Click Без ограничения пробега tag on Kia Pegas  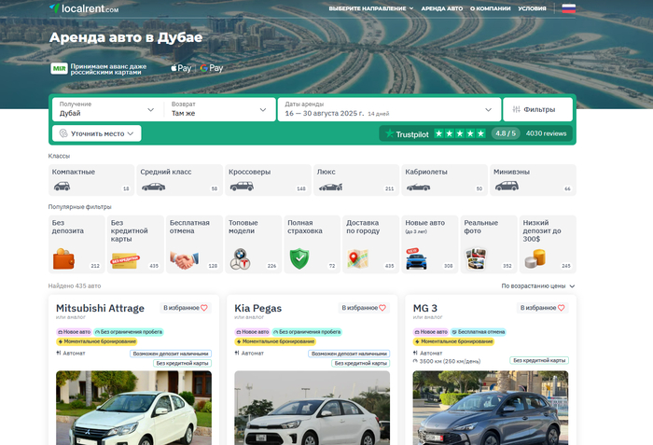[307, 332]
